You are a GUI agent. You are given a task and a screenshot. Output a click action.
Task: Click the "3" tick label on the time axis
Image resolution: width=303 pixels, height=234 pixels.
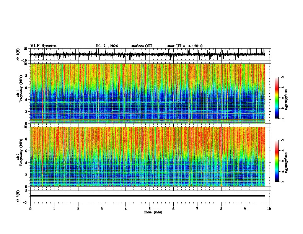102,209
